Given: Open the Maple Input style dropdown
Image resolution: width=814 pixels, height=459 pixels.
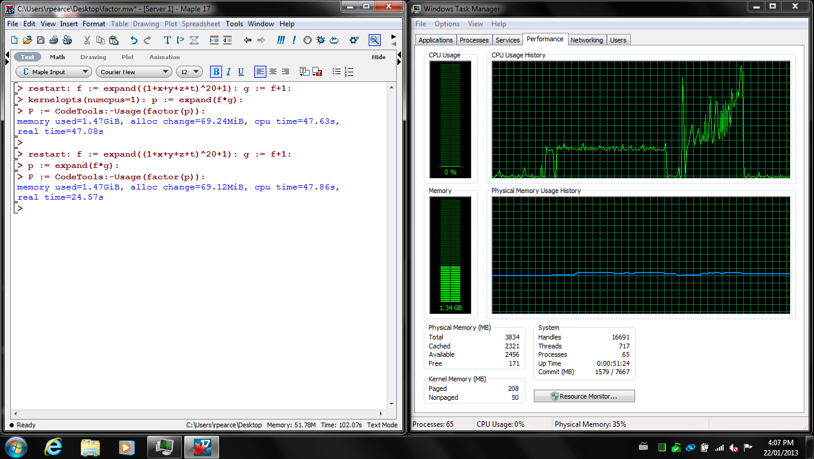Looking at the screenshot, I should pyautogui.click(x=54, y=72).
